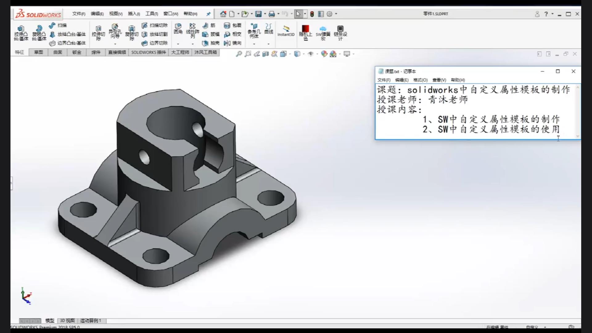592x333 pixels.
Task: Open the 工具(T) menu in SolidWorks
Action: coord(152,14)
